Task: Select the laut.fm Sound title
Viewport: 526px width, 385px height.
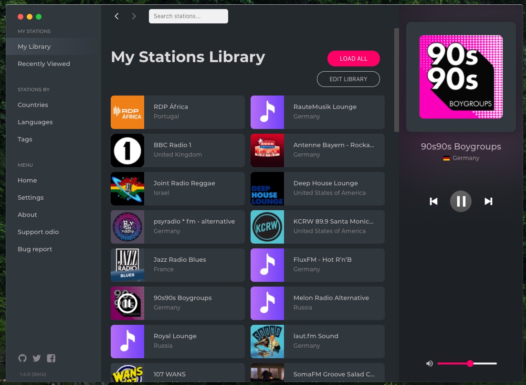Action: point(316,336)
